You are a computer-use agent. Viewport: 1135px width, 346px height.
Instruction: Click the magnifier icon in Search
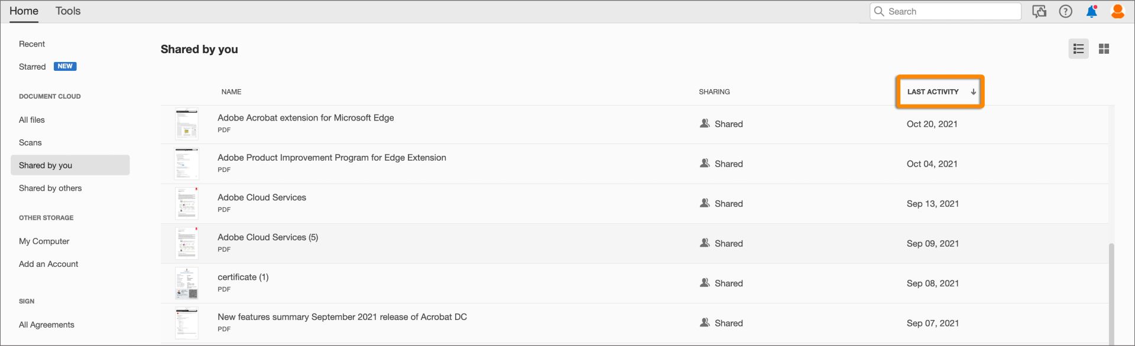point(879,12)
